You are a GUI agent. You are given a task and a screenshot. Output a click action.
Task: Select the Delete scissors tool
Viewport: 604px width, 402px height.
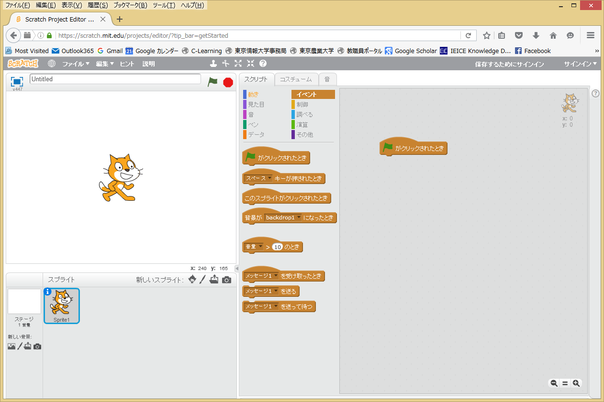(x=226, y=64)
